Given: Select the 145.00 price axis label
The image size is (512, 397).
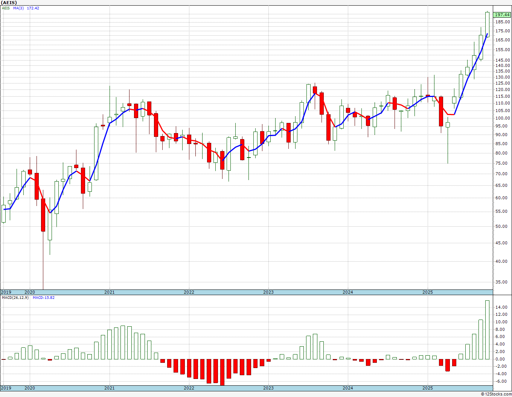Looking at the screenshot, I should point(502,60).
